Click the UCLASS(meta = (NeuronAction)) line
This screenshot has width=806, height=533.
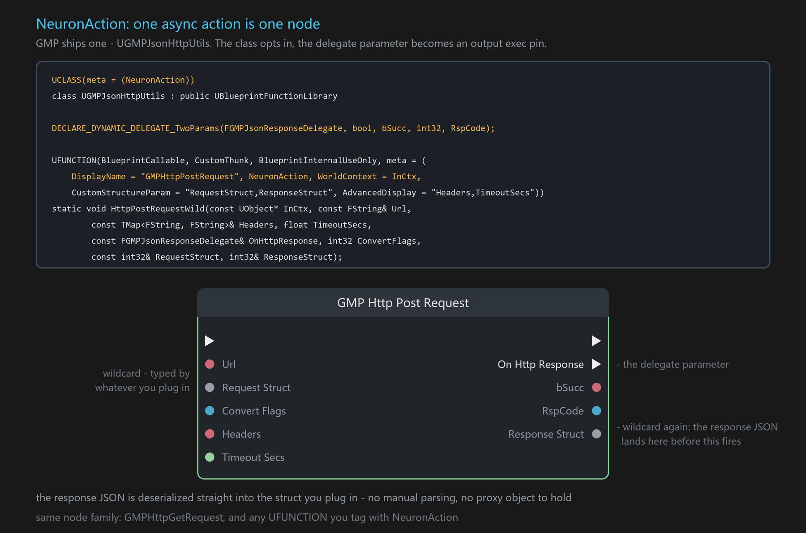click(x=123, y=80)
